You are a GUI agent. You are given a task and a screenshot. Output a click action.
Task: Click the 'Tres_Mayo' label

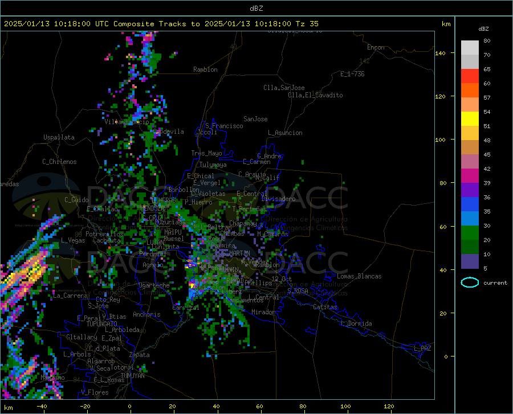click(206, 153)
